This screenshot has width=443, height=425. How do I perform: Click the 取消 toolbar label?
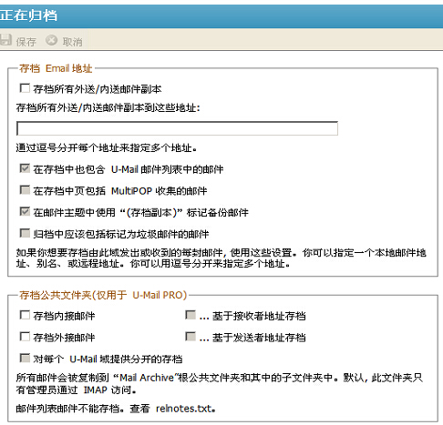[72, 42]
